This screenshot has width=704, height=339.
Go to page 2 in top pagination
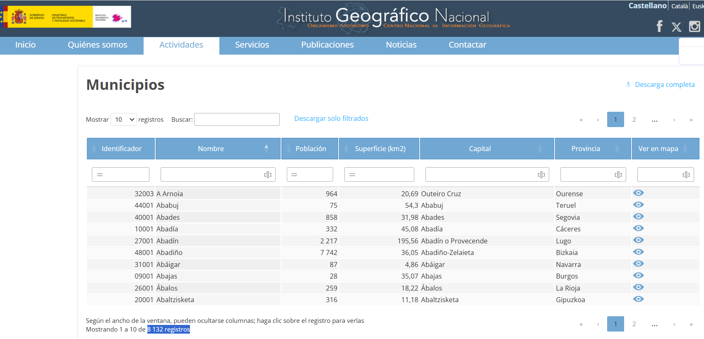(634, 120)
